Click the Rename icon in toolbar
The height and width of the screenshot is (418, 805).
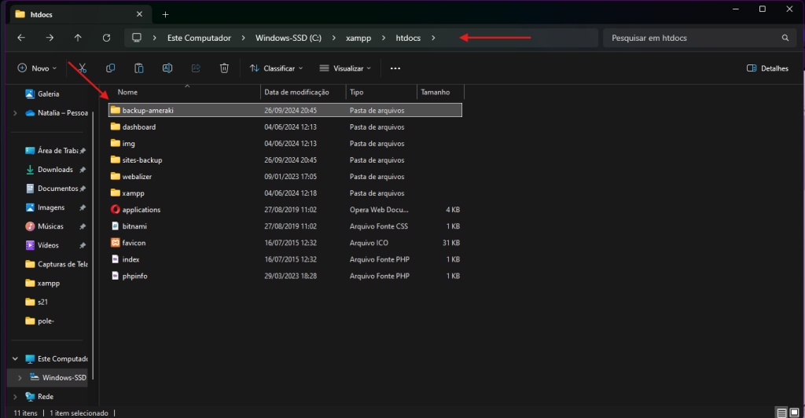[x=167, y=68]
